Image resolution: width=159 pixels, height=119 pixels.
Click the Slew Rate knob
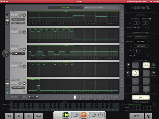[153, 73]
